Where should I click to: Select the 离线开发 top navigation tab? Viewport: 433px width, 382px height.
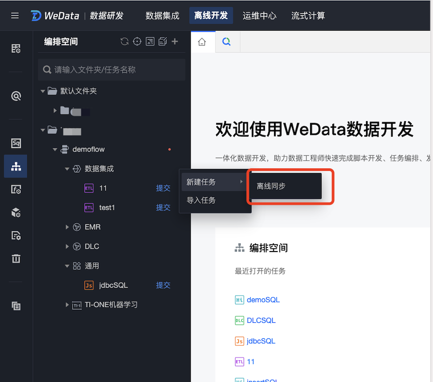tap(211, 16)
